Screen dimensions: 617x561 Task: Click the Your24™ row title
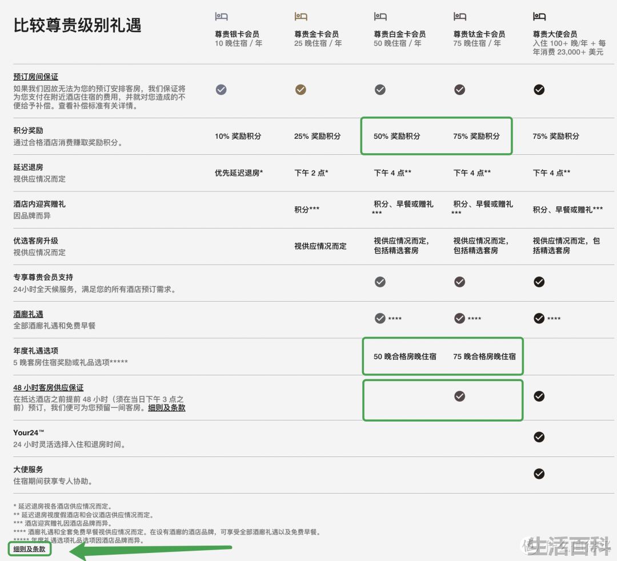29,433
